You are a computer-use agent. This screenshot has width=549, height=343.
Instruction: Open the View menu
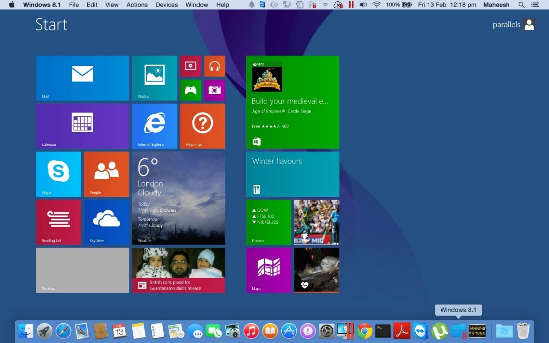coord(112,5)
